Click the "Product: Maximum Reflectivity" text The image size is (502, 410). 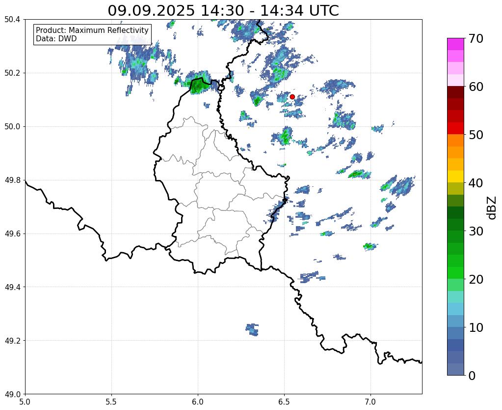click(92, 30)
